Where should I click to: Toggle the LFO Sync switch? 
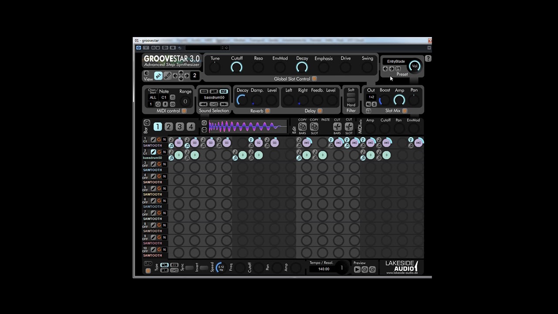(x=189, y=268)
